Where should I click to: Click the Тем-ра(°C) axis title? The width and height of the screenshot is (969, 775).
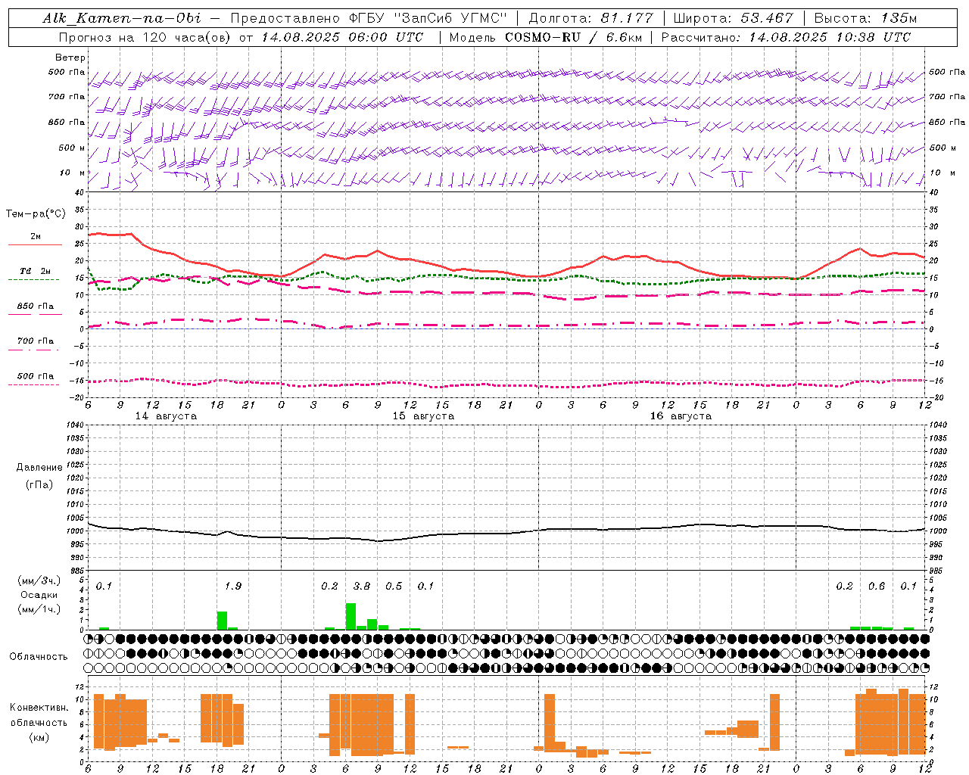[x=36, y=214]
